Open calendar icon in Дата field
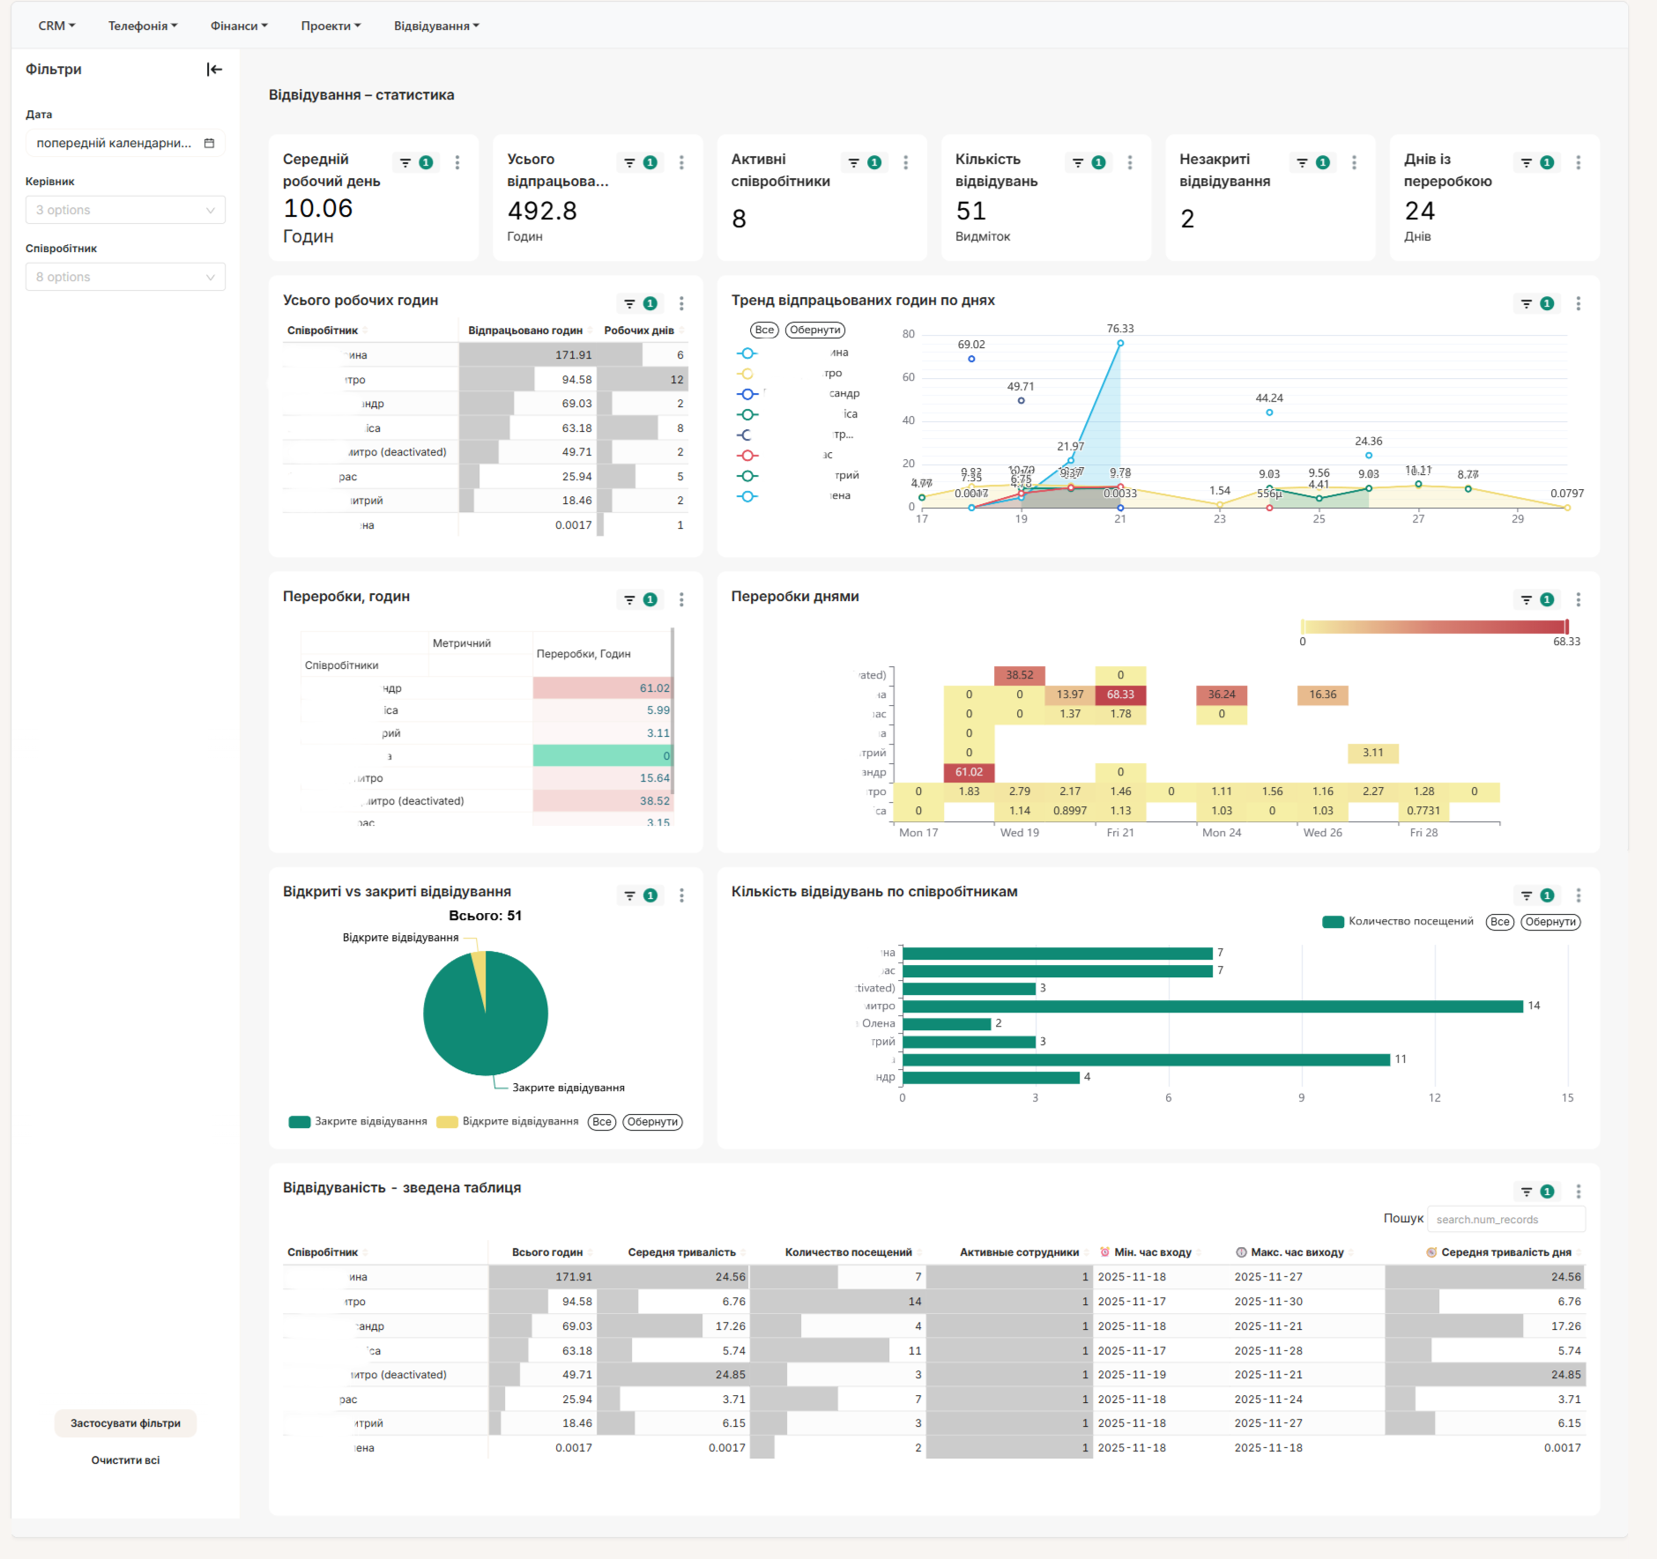The height and width of the screenshot is (1559, 1657). click(209, 143)
